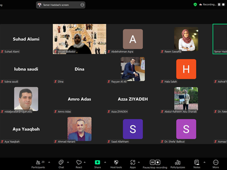Open the Participants panel

coord(38,164)
